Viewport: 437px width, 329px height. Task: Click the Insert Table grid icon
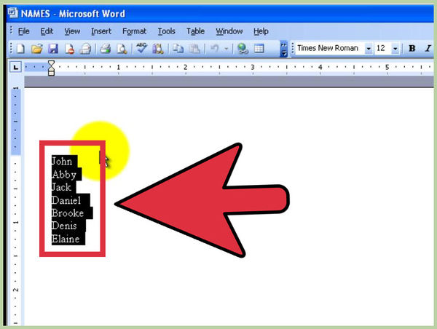coord(259,49)
